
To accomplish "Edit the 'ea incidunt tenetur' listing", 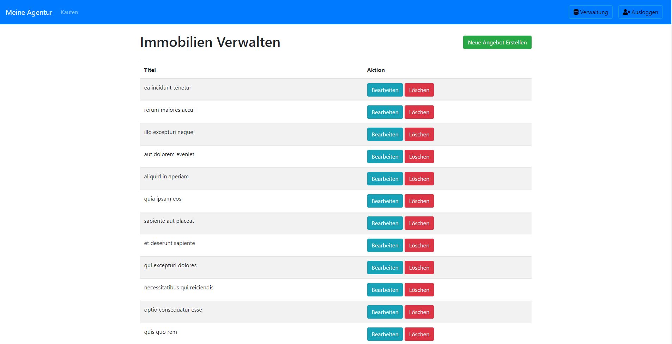I will (385, 90).
